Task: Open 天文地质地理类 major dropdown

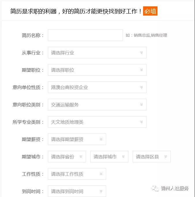Action: [97, 122]
